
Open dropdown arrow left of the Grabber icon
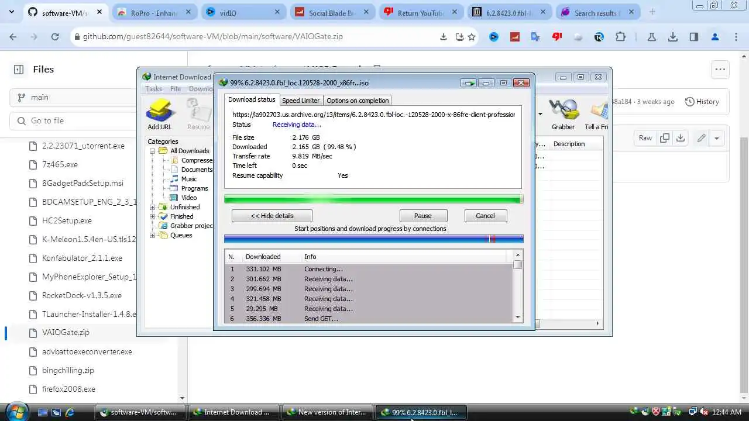(x=540, y=114)
